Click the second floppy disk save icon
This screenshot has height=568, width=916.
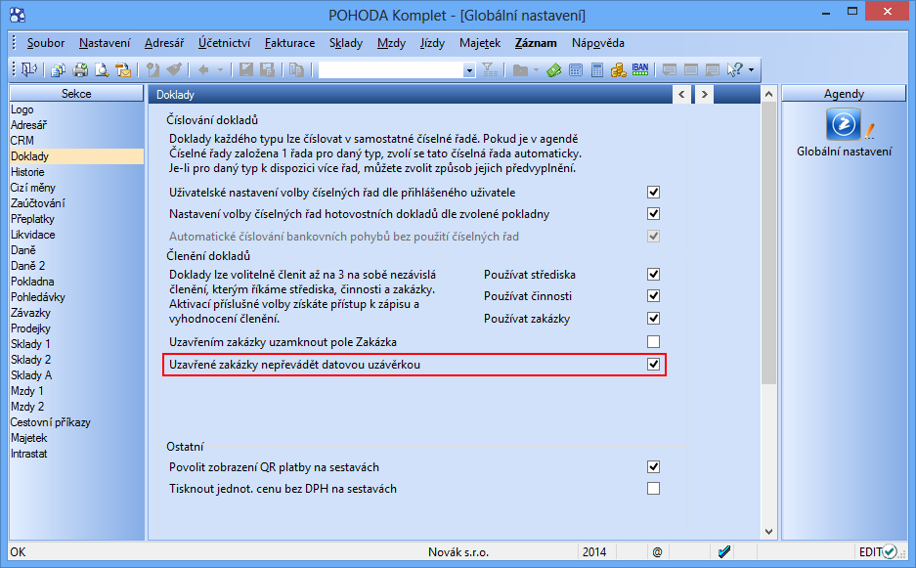pos(268,70)
